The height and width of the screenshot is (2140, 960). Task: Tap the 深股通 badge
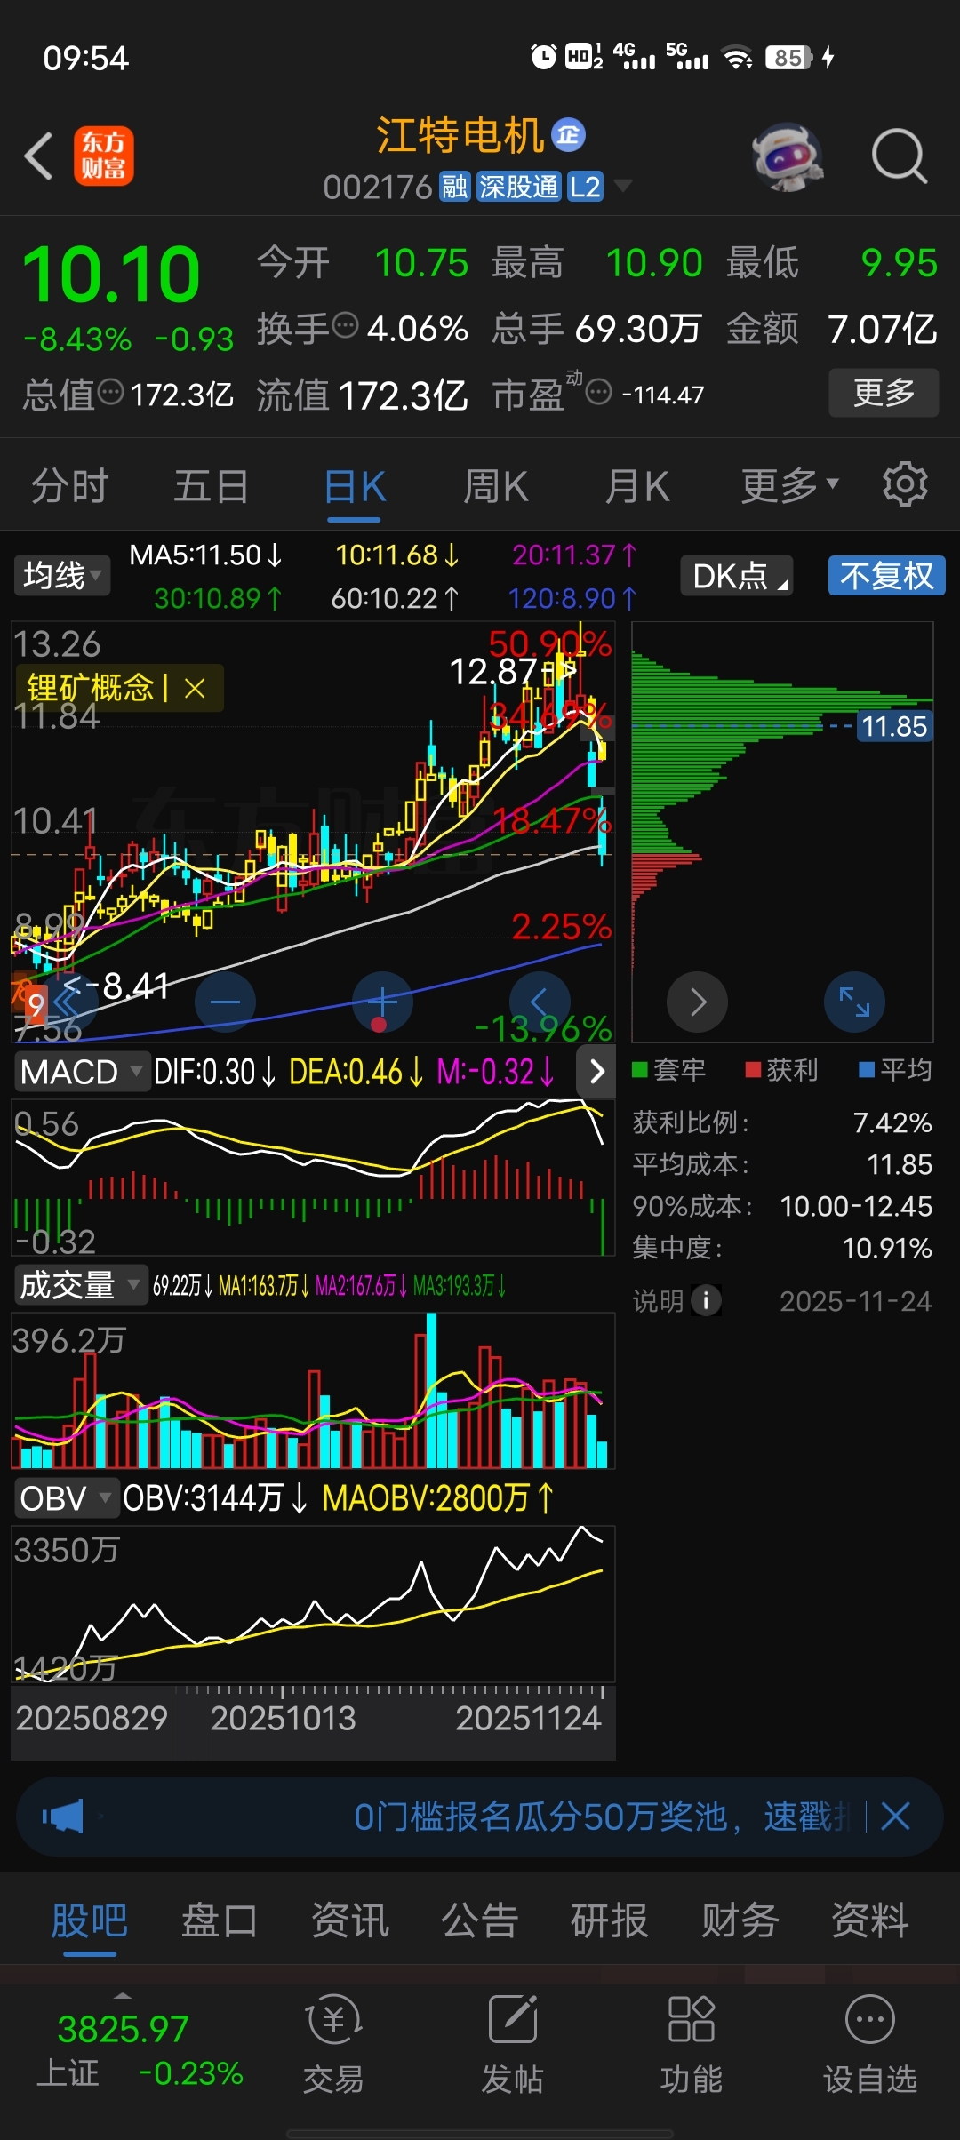pos(519,187)
